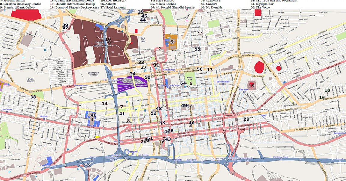Click the Park Station label
The image size is (346, 181).
(x=169, y=70)
